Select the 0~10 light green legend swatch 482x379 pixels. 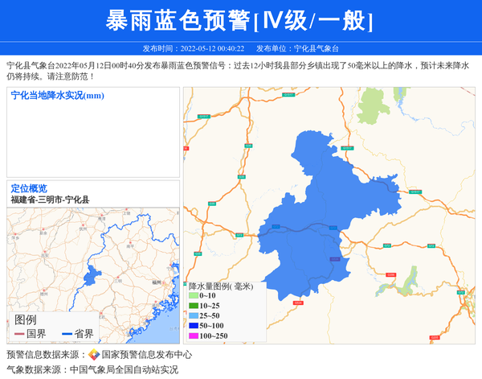coord(194,296)
